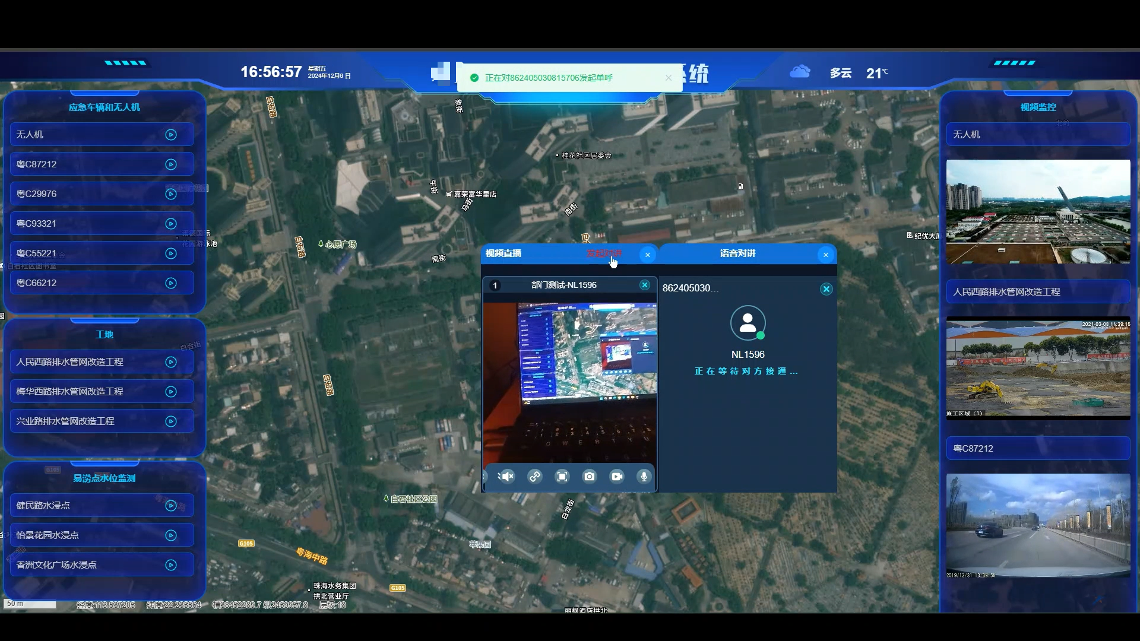Close the 部门测试-NL1596 video feed
The width and height of the screenshot is (1140, 641).
(x=645, y=285)
